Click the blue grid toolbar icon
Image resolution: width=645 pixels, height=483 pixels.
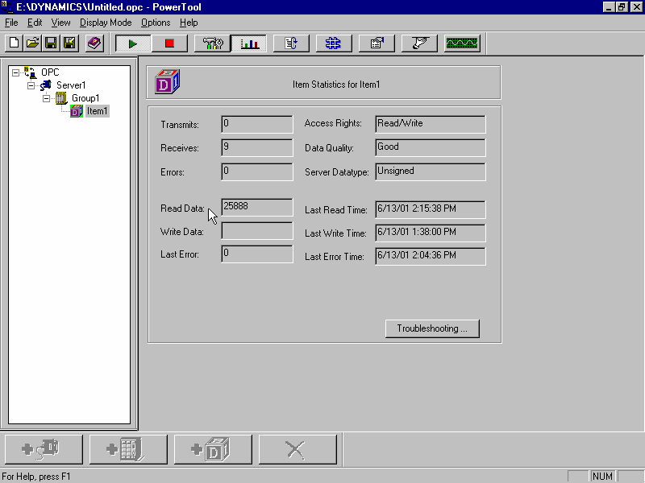point(334,43)
